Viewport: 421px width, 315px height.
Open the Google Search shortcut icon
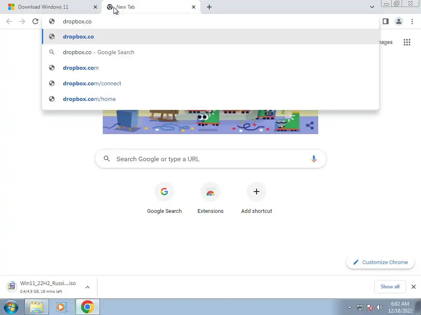pos(164,192)
